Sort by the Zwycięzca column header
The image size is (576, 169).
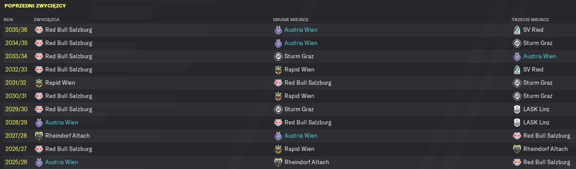point(47,20)
